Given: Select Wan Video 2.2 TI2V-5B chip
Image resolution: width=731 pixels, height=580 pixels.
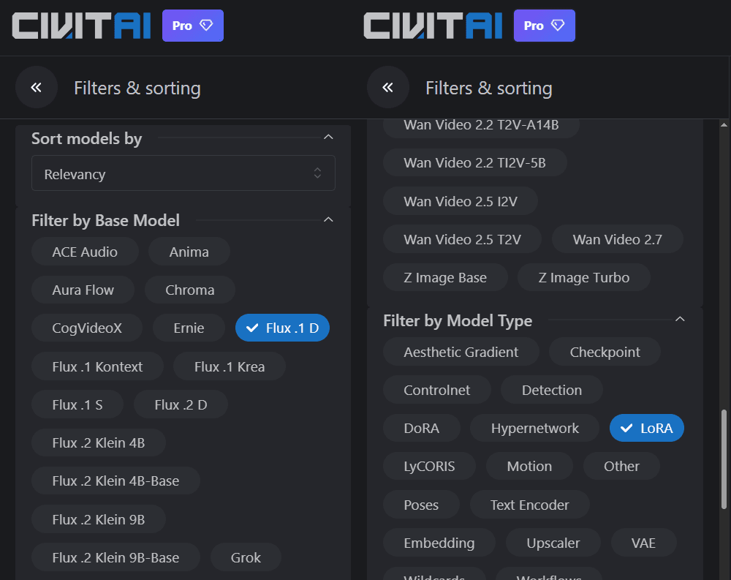Looking at the screenshot, I should [474, 162].
